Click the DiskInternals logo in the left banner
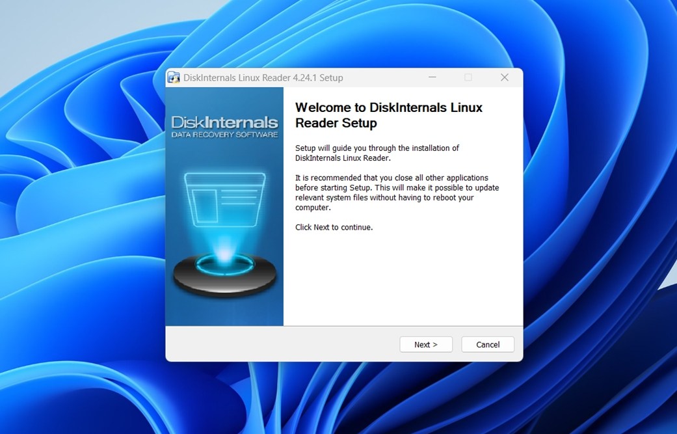This screenshot has height=434, width=677. click(x=224, y=122)
